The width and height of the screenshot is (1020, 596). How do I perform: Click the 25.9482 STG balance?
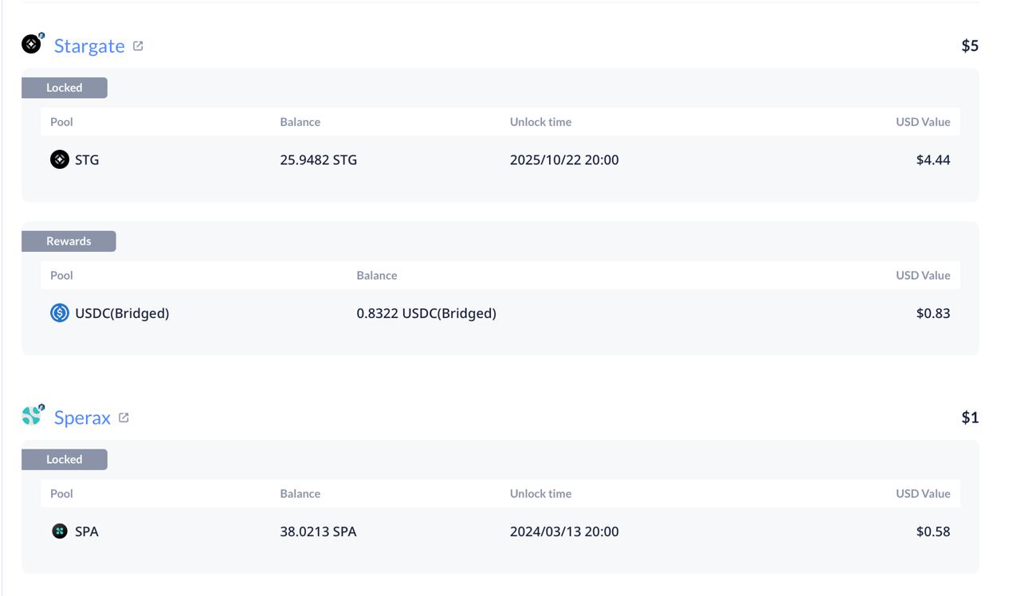coord(319,159)
